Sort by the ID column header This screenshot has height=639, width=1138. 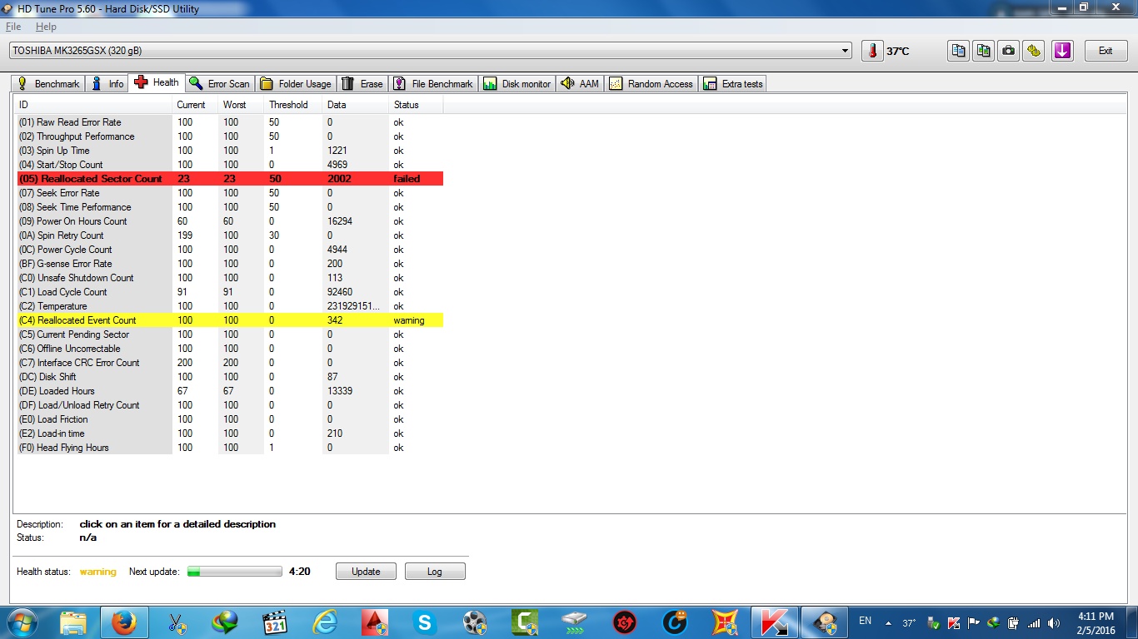point(92,105)
